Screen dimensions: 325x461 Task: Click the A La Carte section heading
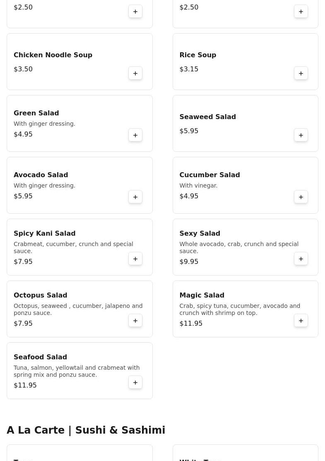point(86,430)
